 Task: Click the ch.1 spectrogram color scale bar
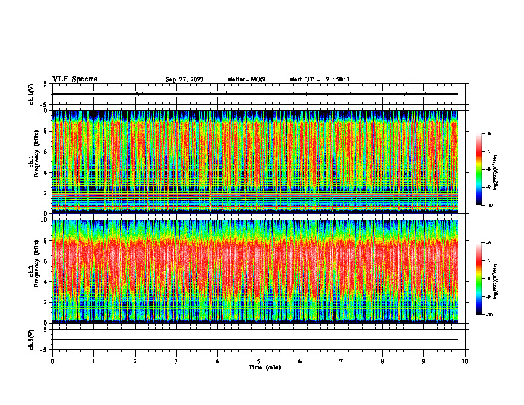[479, 169]
